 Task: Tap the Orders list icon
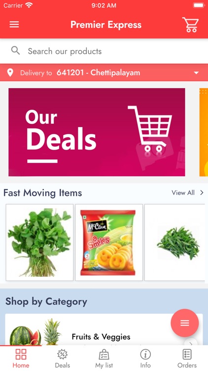(x=187, y=355)
